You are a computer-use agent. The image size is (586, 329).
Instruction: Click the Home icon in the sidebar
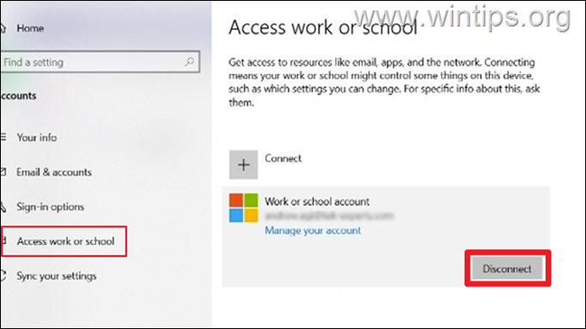pyautogui.click(x=3, y=28)
